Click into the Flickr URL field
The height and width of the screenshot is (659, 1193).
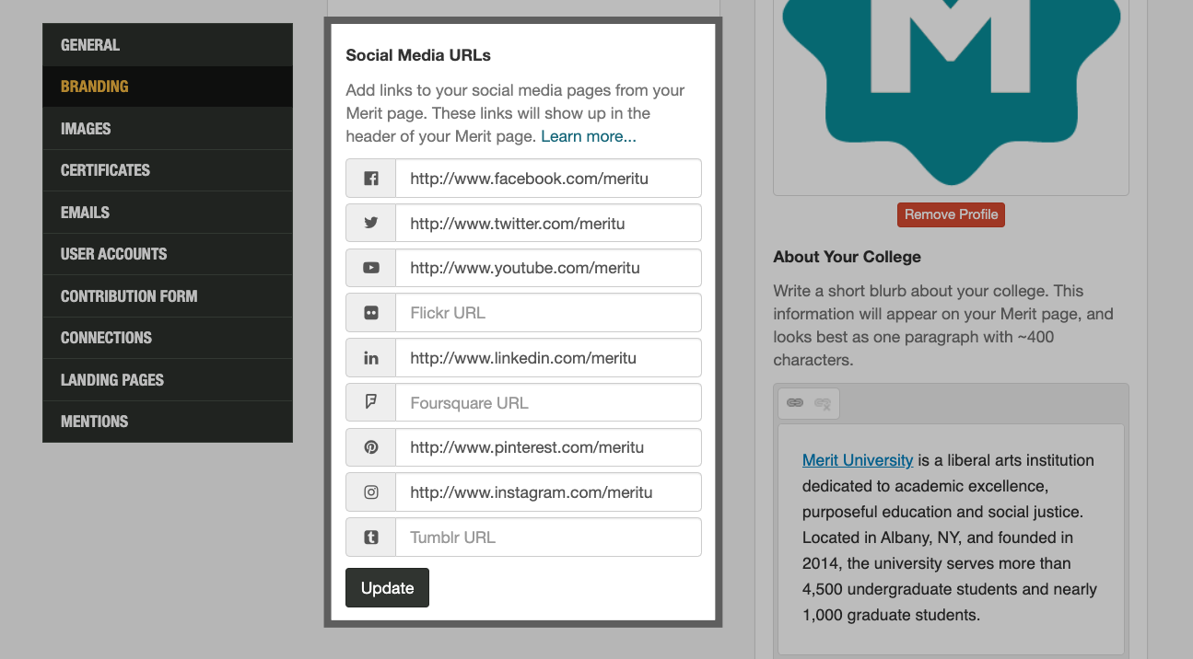coord(548,313)
